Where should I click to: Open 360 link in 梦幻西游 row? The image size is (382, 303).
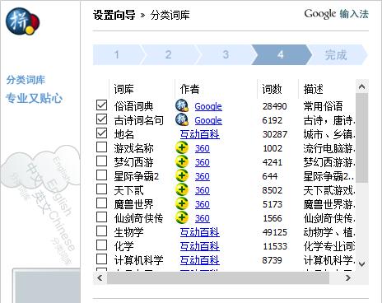(x=203, y=162)
